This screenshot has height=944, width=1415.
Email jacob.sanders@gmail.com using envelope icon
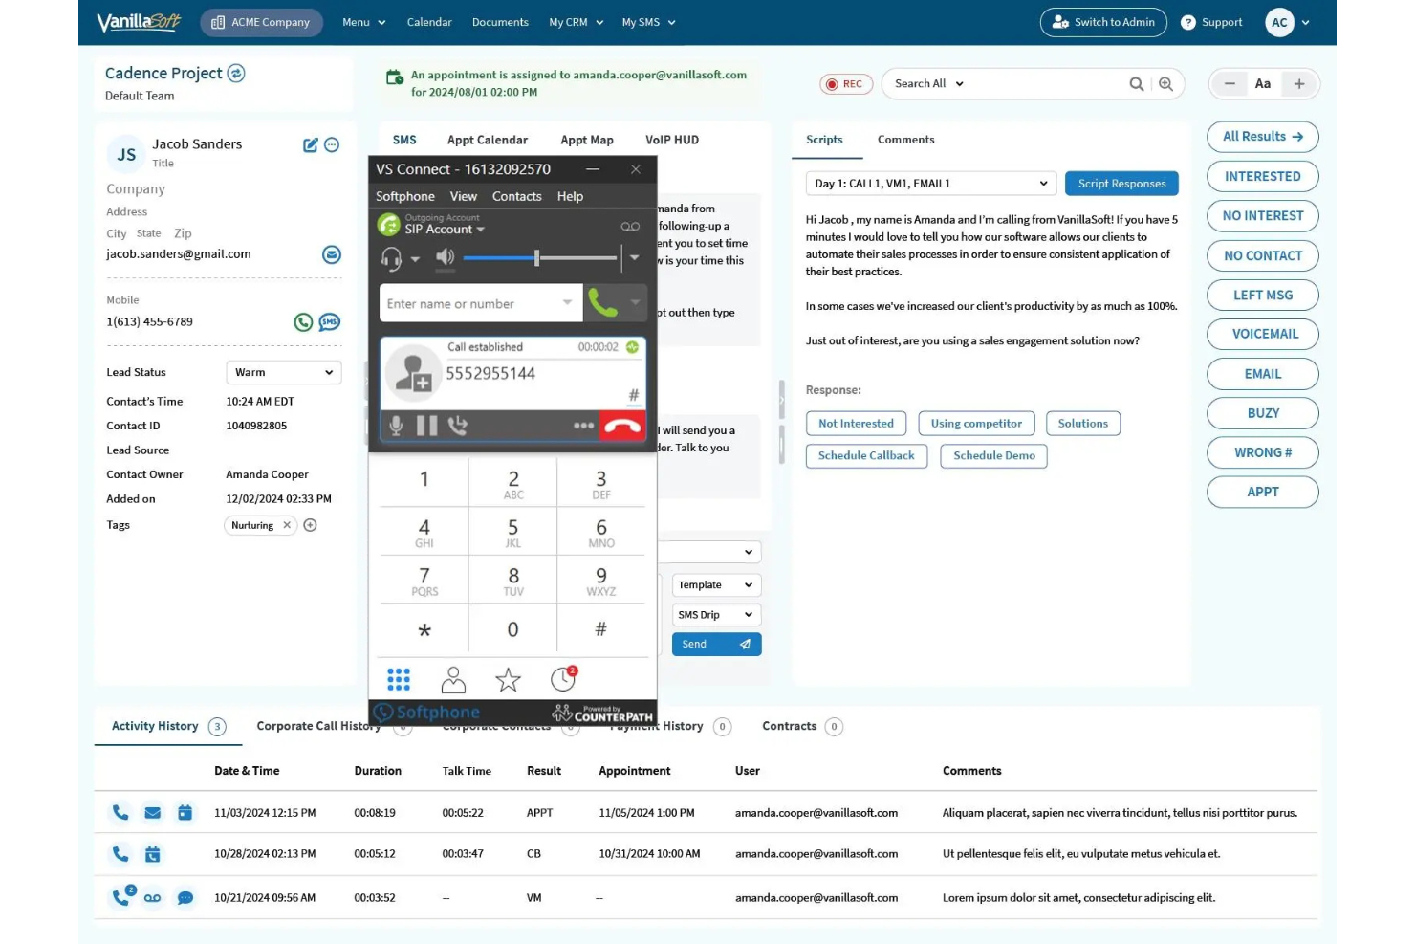point(332,254)
